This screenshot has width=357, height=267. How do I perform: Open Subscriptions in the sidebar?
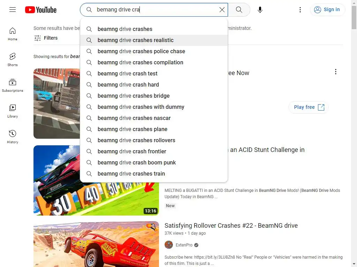pos(13,86)
